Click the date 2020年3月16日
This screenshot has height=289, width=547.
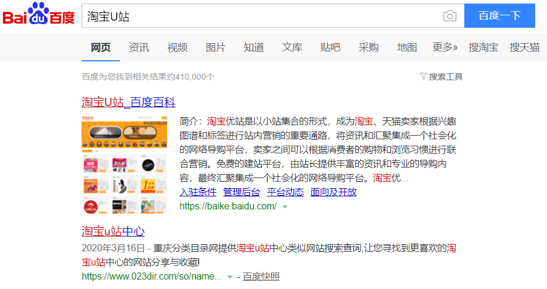point(113,248)
